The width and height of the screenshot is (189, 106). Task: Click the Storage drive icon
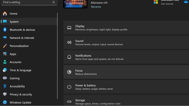(x=69, y=101)
